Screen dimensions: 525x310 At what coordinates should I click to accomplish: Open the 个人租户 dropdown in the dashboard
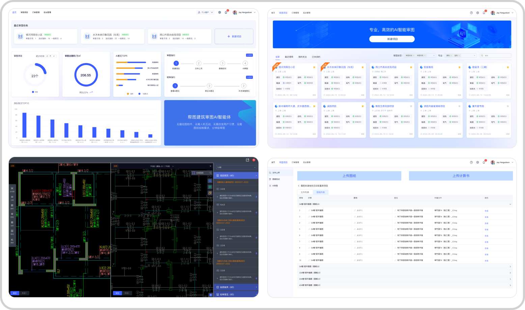pyautogui.click(x=205, y=12)
